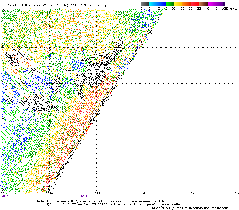Click the purple '13:44' time stamp

coord(85,196)
